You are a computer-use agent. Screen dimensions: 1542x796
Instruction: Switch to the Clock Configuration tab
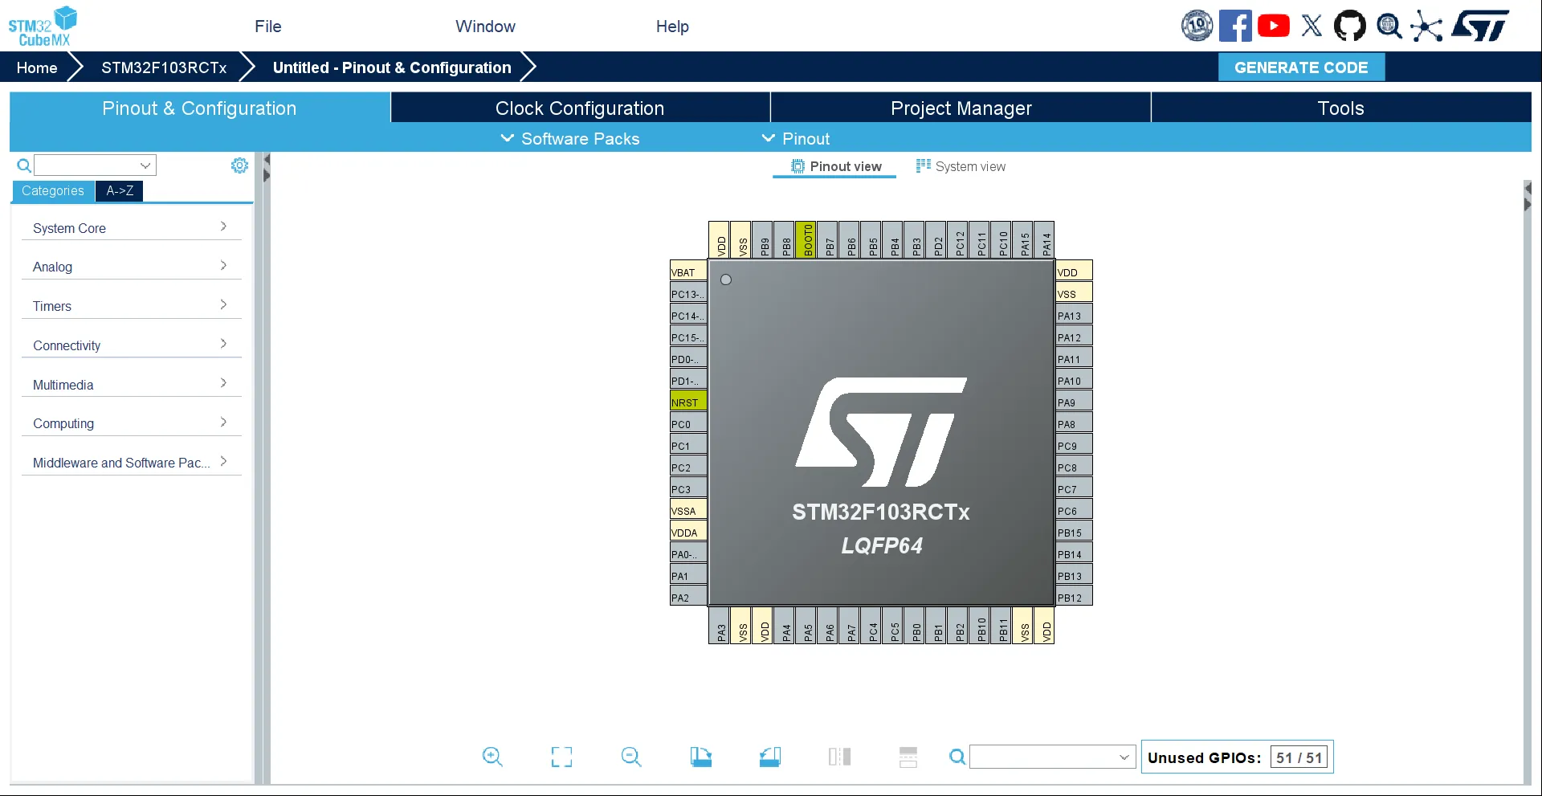click(580, 108)
